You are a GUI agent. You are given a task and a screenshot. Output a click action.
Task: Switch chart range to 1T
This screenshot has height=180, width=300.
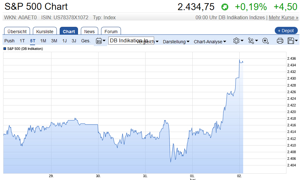pos(22,41)
